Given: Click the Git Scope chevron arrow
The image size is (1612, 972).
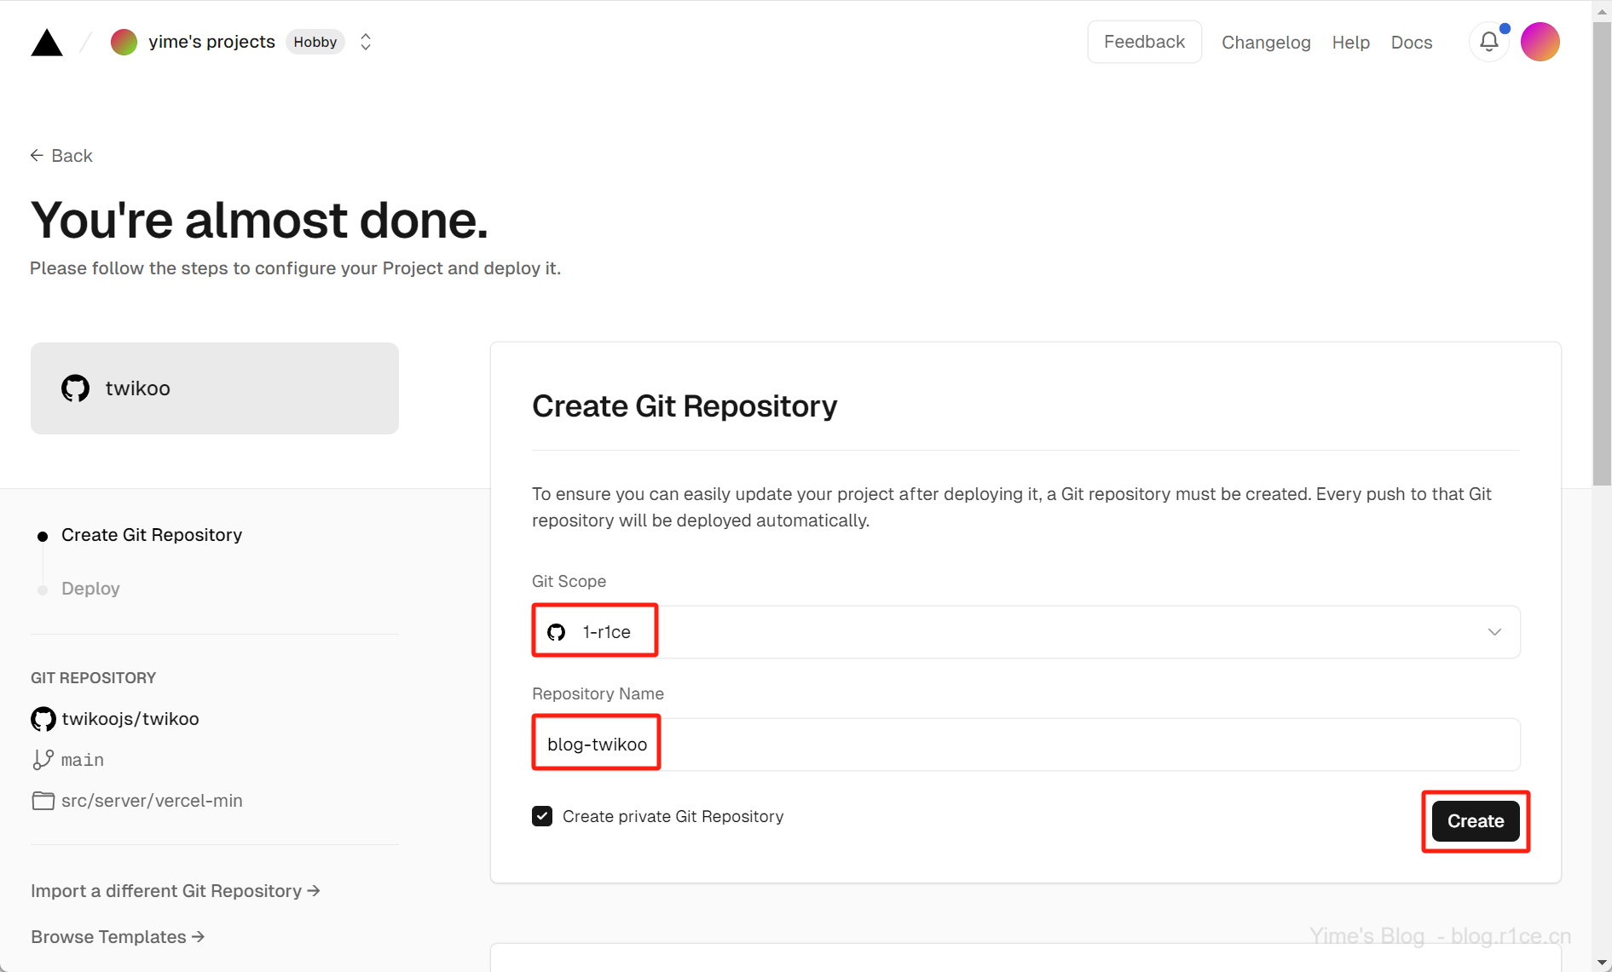Looking at the screenshot, I should [x=1494, y=632].
